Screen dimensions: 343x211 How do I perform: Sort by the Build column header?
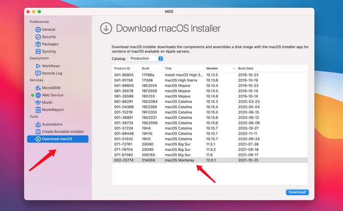(x=145, y=69)
